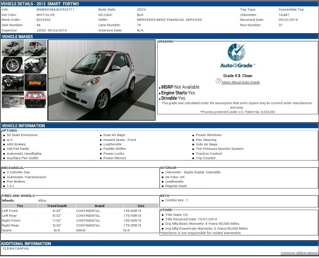Open the rear view car thumbnail

pyautogui.click(x=35, y=48)
